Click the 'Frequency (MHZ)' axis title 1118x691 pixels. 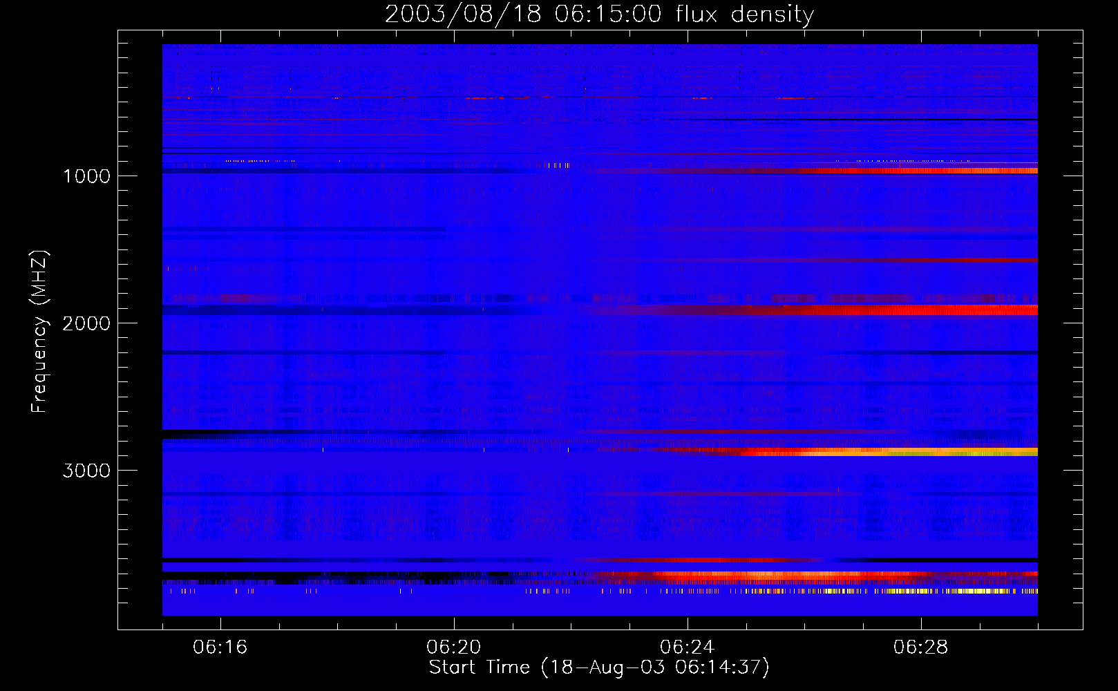click(39, 332)
